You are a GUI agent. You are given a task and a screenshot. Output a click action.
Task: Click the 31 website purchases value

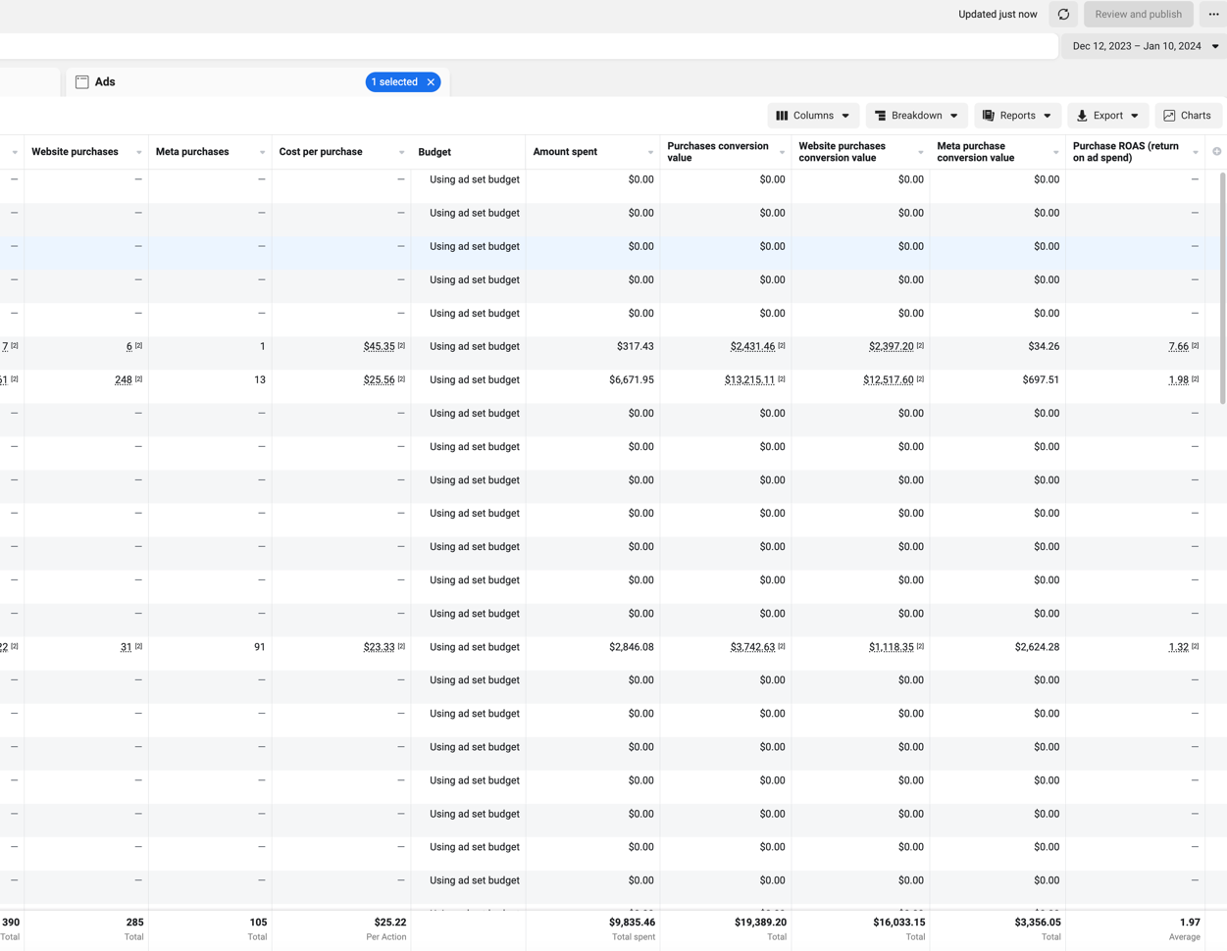point(126,647)
